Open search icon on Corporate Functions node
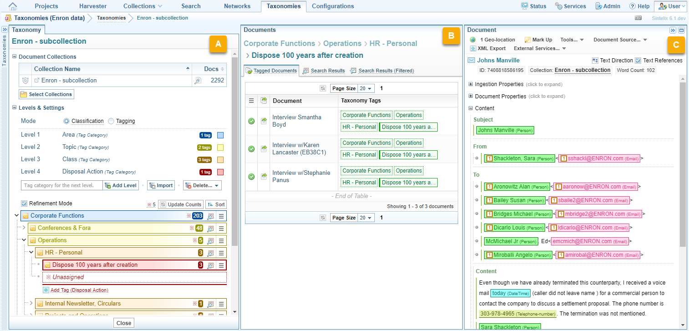Image resolution: width=689 pixels, height=331 pixels. coord(210,216)
